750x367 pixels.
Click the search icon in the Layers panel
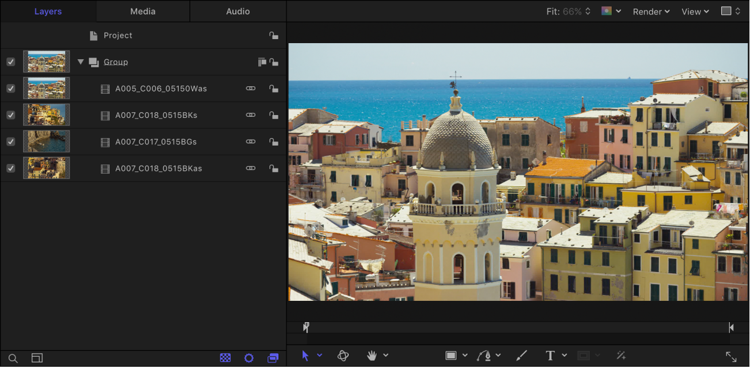[x=13, y=358]
